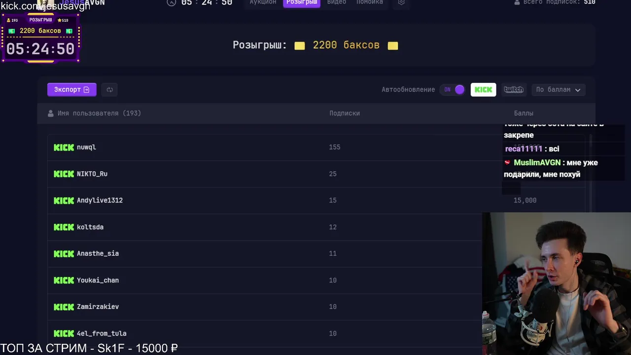The image size is (631, 355).
Task: Click the 510 star counter in overlay widget
Action: [63, 20]
